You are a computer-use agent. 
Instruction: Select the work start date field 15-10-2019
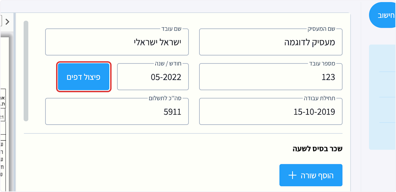click(271, 111)
